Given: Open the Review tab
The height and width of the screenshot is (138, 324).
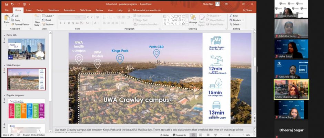Looking at the screenshot, I should point(99,10).
